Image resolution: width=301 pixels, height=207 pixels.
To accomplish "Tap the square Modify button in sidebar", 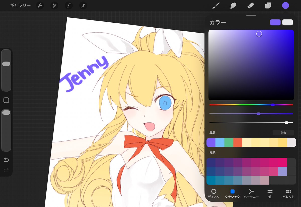I will pyautogui.click(x=6, y=100).
